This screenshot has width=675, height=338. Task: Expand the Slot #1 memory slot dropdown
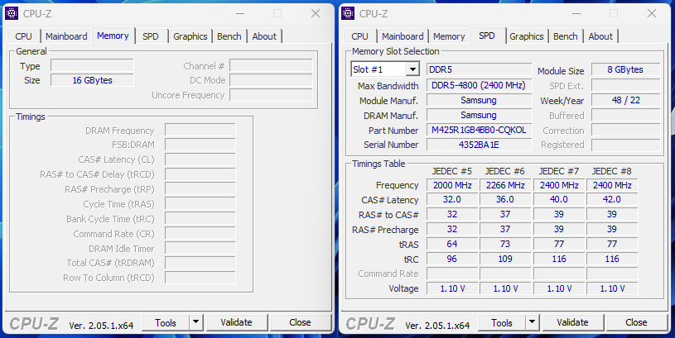(x=412, y=69)
